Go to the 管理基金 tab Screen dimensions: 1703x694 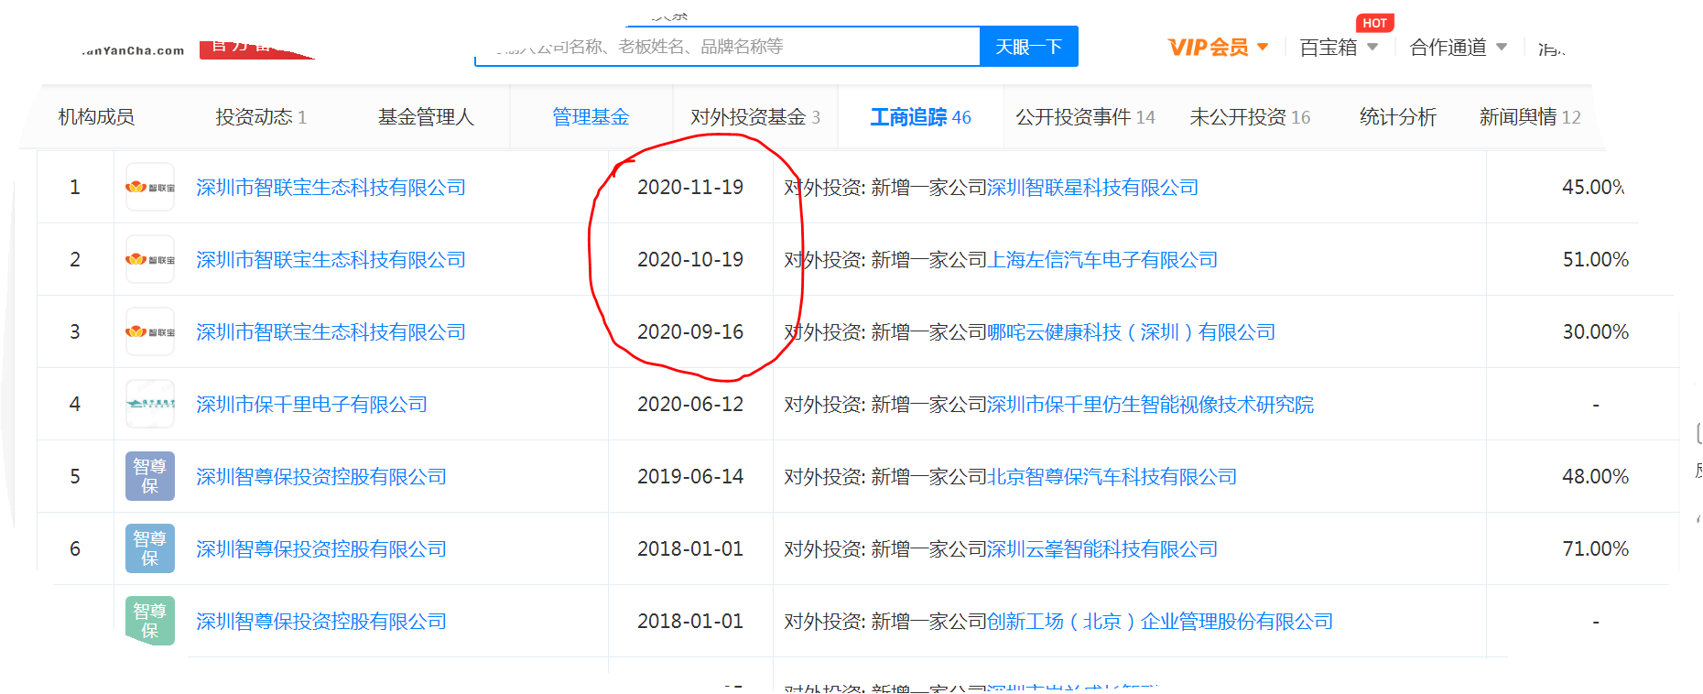pos(591,117)
